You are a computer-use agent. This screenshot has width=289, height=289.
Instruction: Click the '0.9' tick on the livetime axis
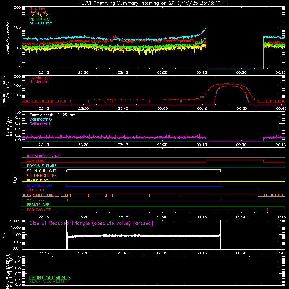click(x=18, y=262)
